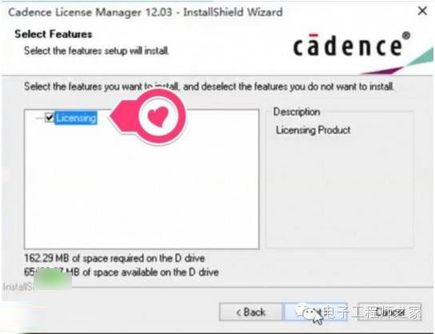Close the InstallShield Wizard window
The image size is (435, 334).
pos(422,11)
